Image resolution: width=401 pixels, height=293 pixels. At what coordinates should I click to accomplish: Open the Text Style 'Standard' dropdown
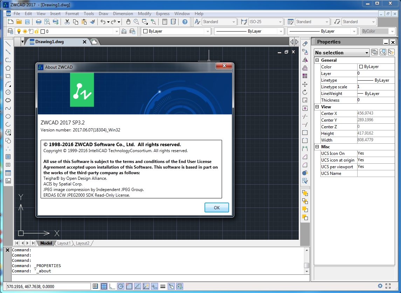(219, 22)
